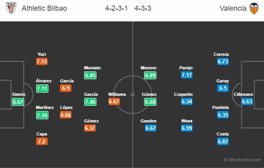Click the 4-2-3-1 formation label
The width and height of the screenshot is (264, 168).
[x=116, y=8]
